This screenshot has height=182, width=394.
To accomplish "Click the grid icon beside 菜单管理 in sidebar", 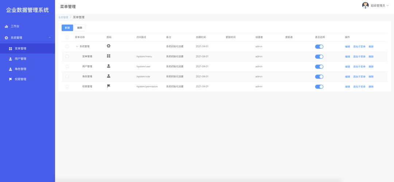I will (x=11, y=49).
